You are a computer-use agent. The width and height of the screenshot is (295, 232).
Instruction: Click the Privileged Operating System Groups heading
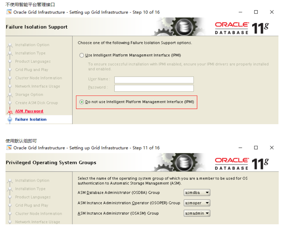coord(51,163)
